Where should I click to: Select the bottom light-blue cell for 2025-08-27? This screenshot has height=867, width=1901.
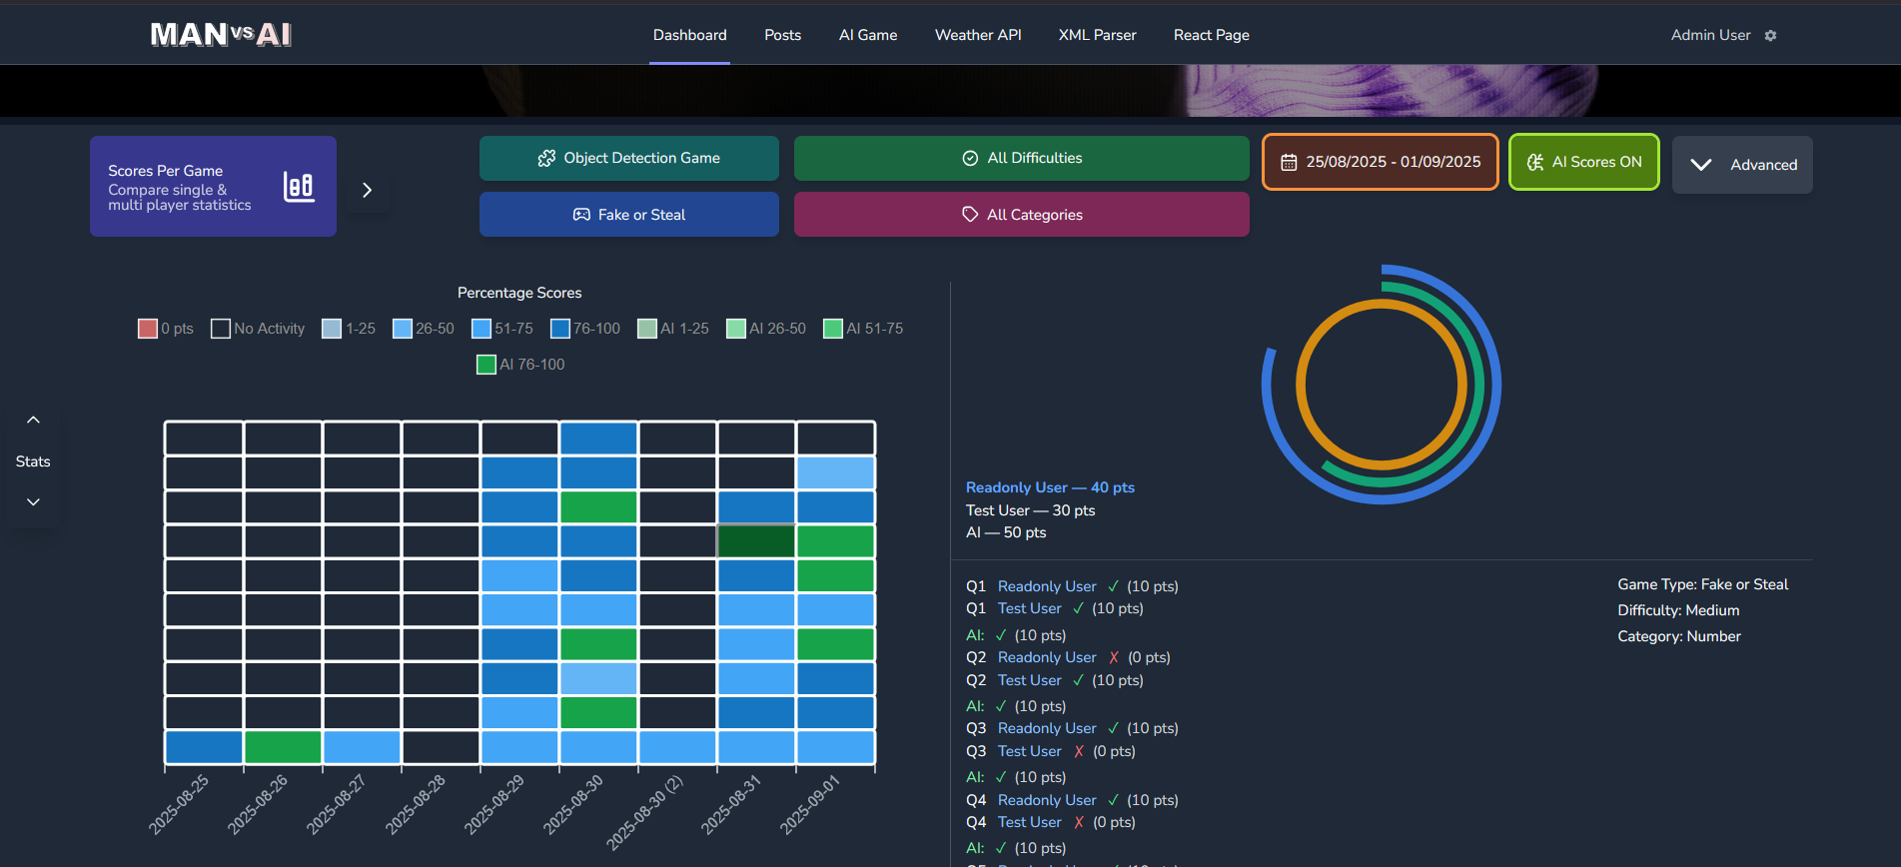click(362, 747)
